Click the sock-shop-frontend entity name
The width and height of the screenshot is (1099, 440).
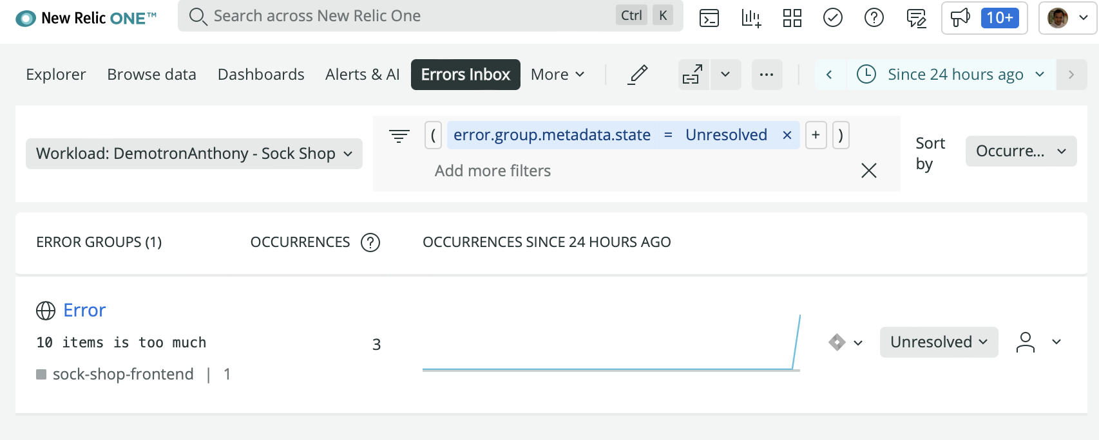(x=123, y=374)
